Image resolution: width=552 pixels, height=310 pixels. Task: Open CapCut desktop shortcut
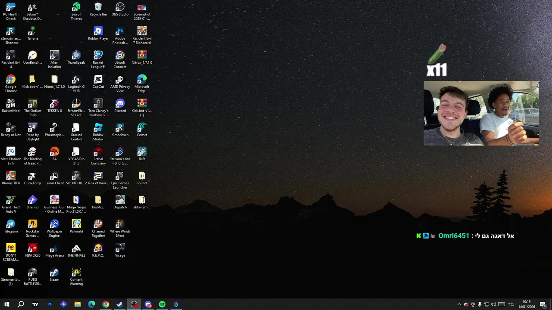98,82
